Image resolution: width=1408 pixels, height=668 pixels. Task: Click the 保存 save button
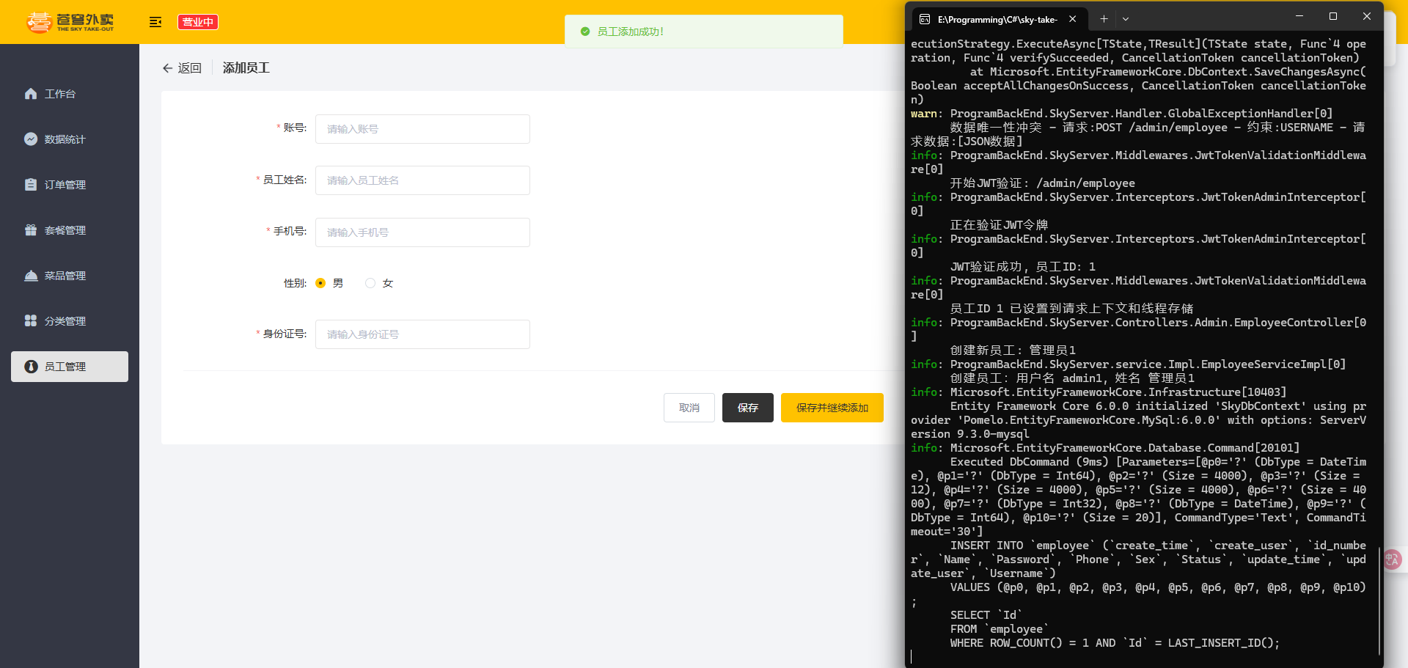747,408
